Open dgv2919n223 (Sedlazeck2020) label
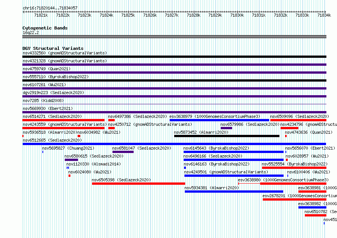337x238 pixels. tap(53, 93)
